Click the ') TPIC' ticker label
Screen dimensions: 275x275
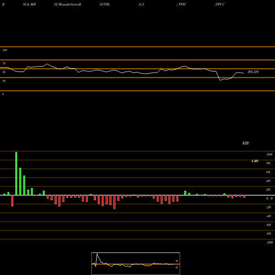click(182, 4)
